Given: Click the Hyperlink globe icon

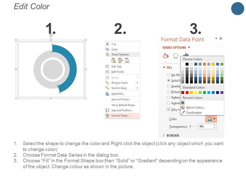Looking at the screenshot, I should (107, 94).
